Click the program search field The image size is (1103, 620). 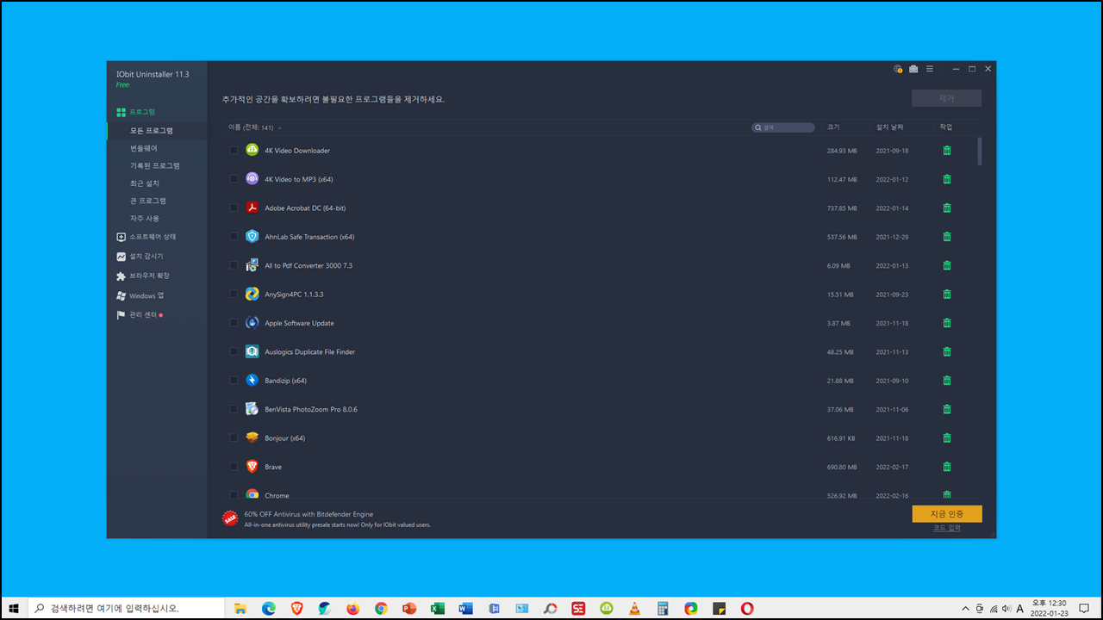click(783, 127)
